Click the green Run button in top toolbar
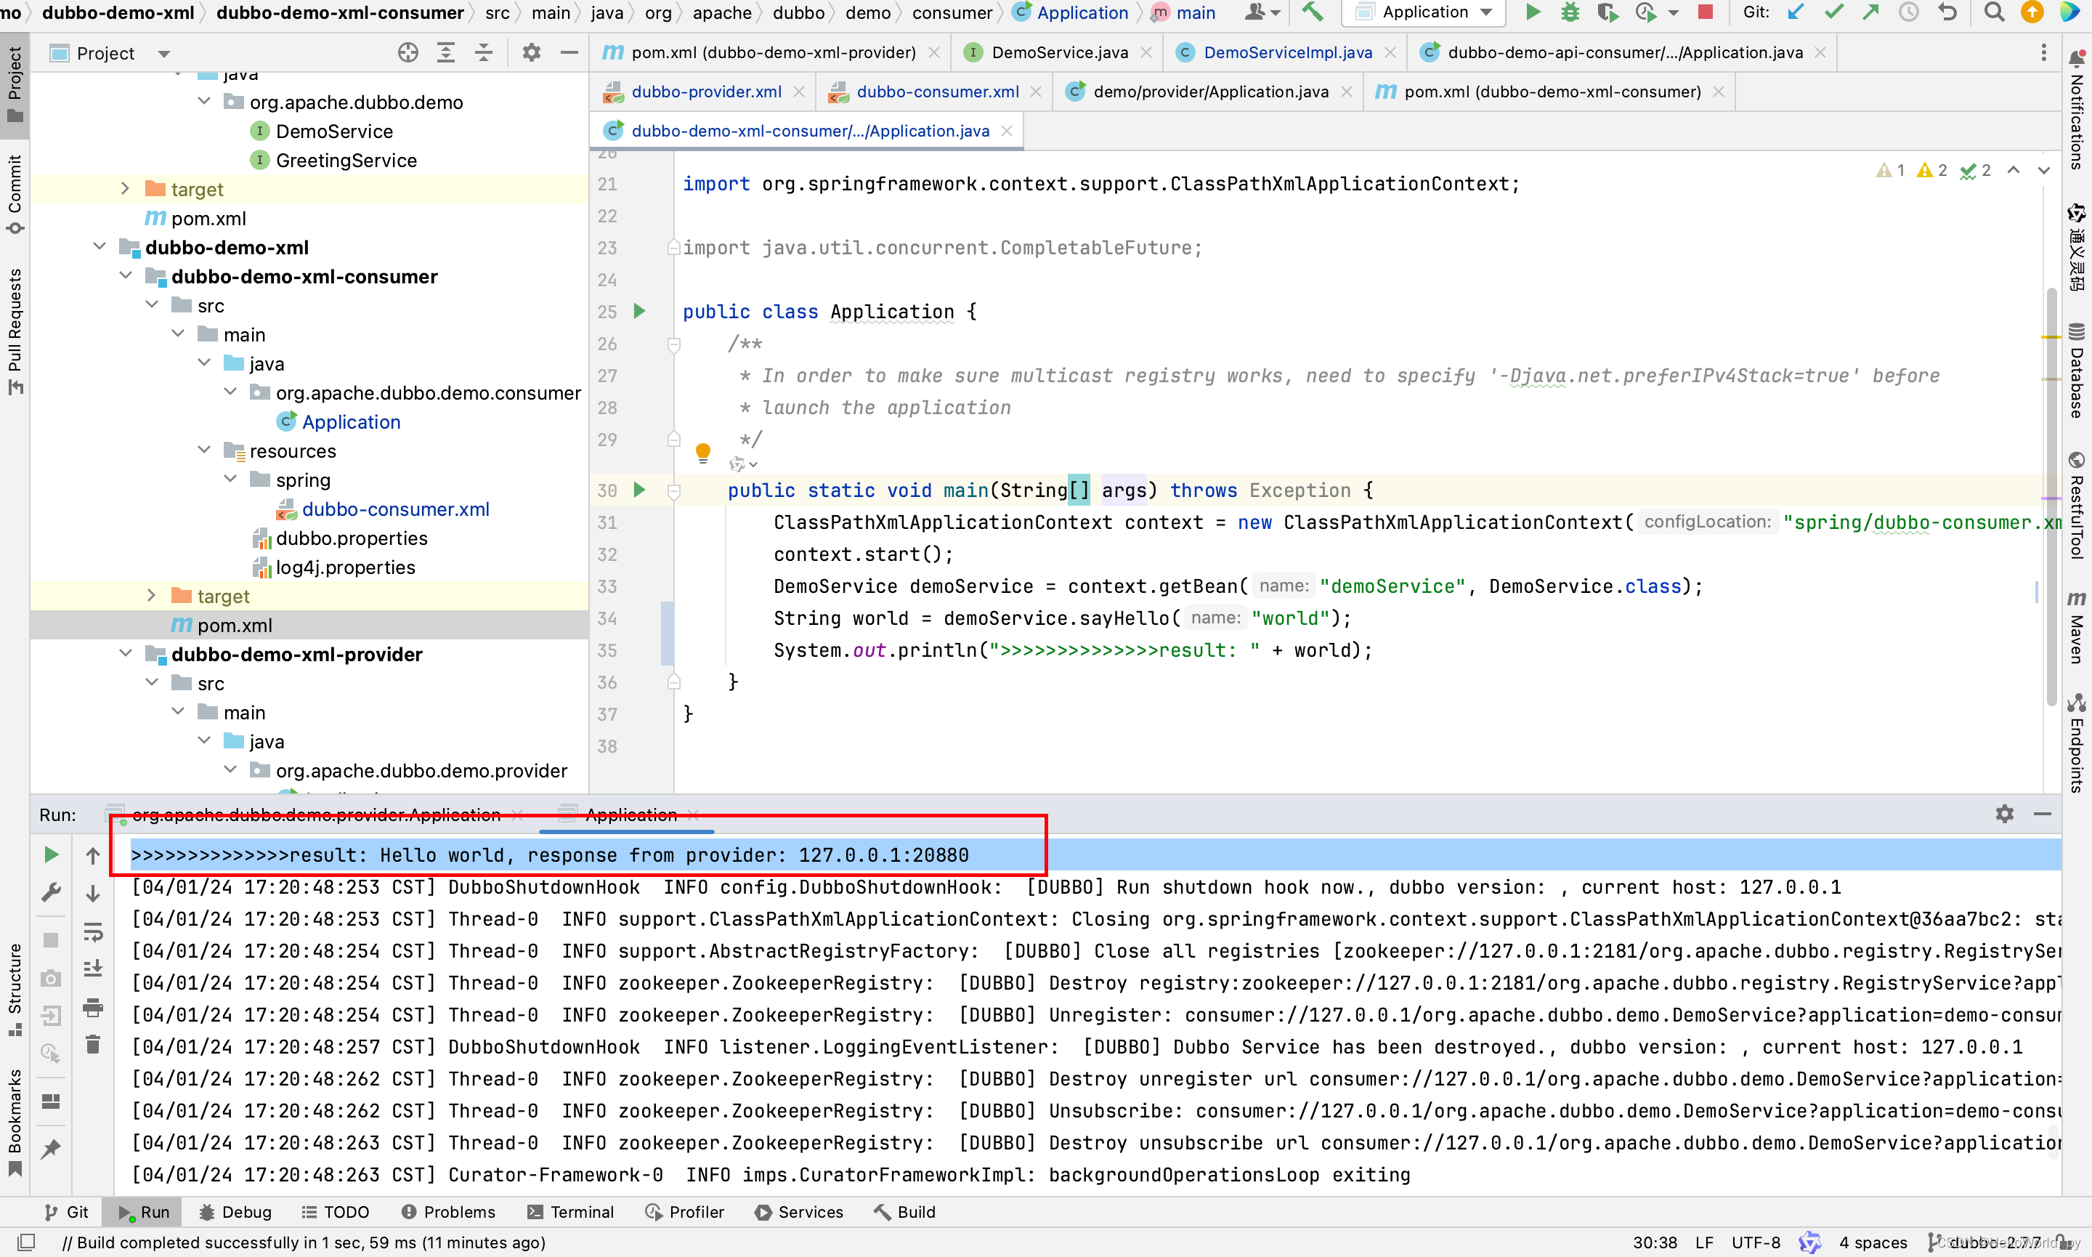2092x1257 pixels. click(1533, 12)
